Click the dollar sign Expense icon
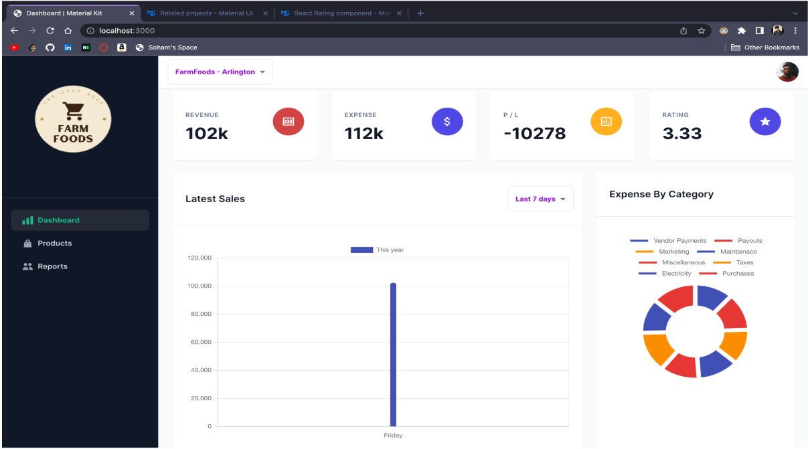808x449 pixels. [x=447, y=122]
